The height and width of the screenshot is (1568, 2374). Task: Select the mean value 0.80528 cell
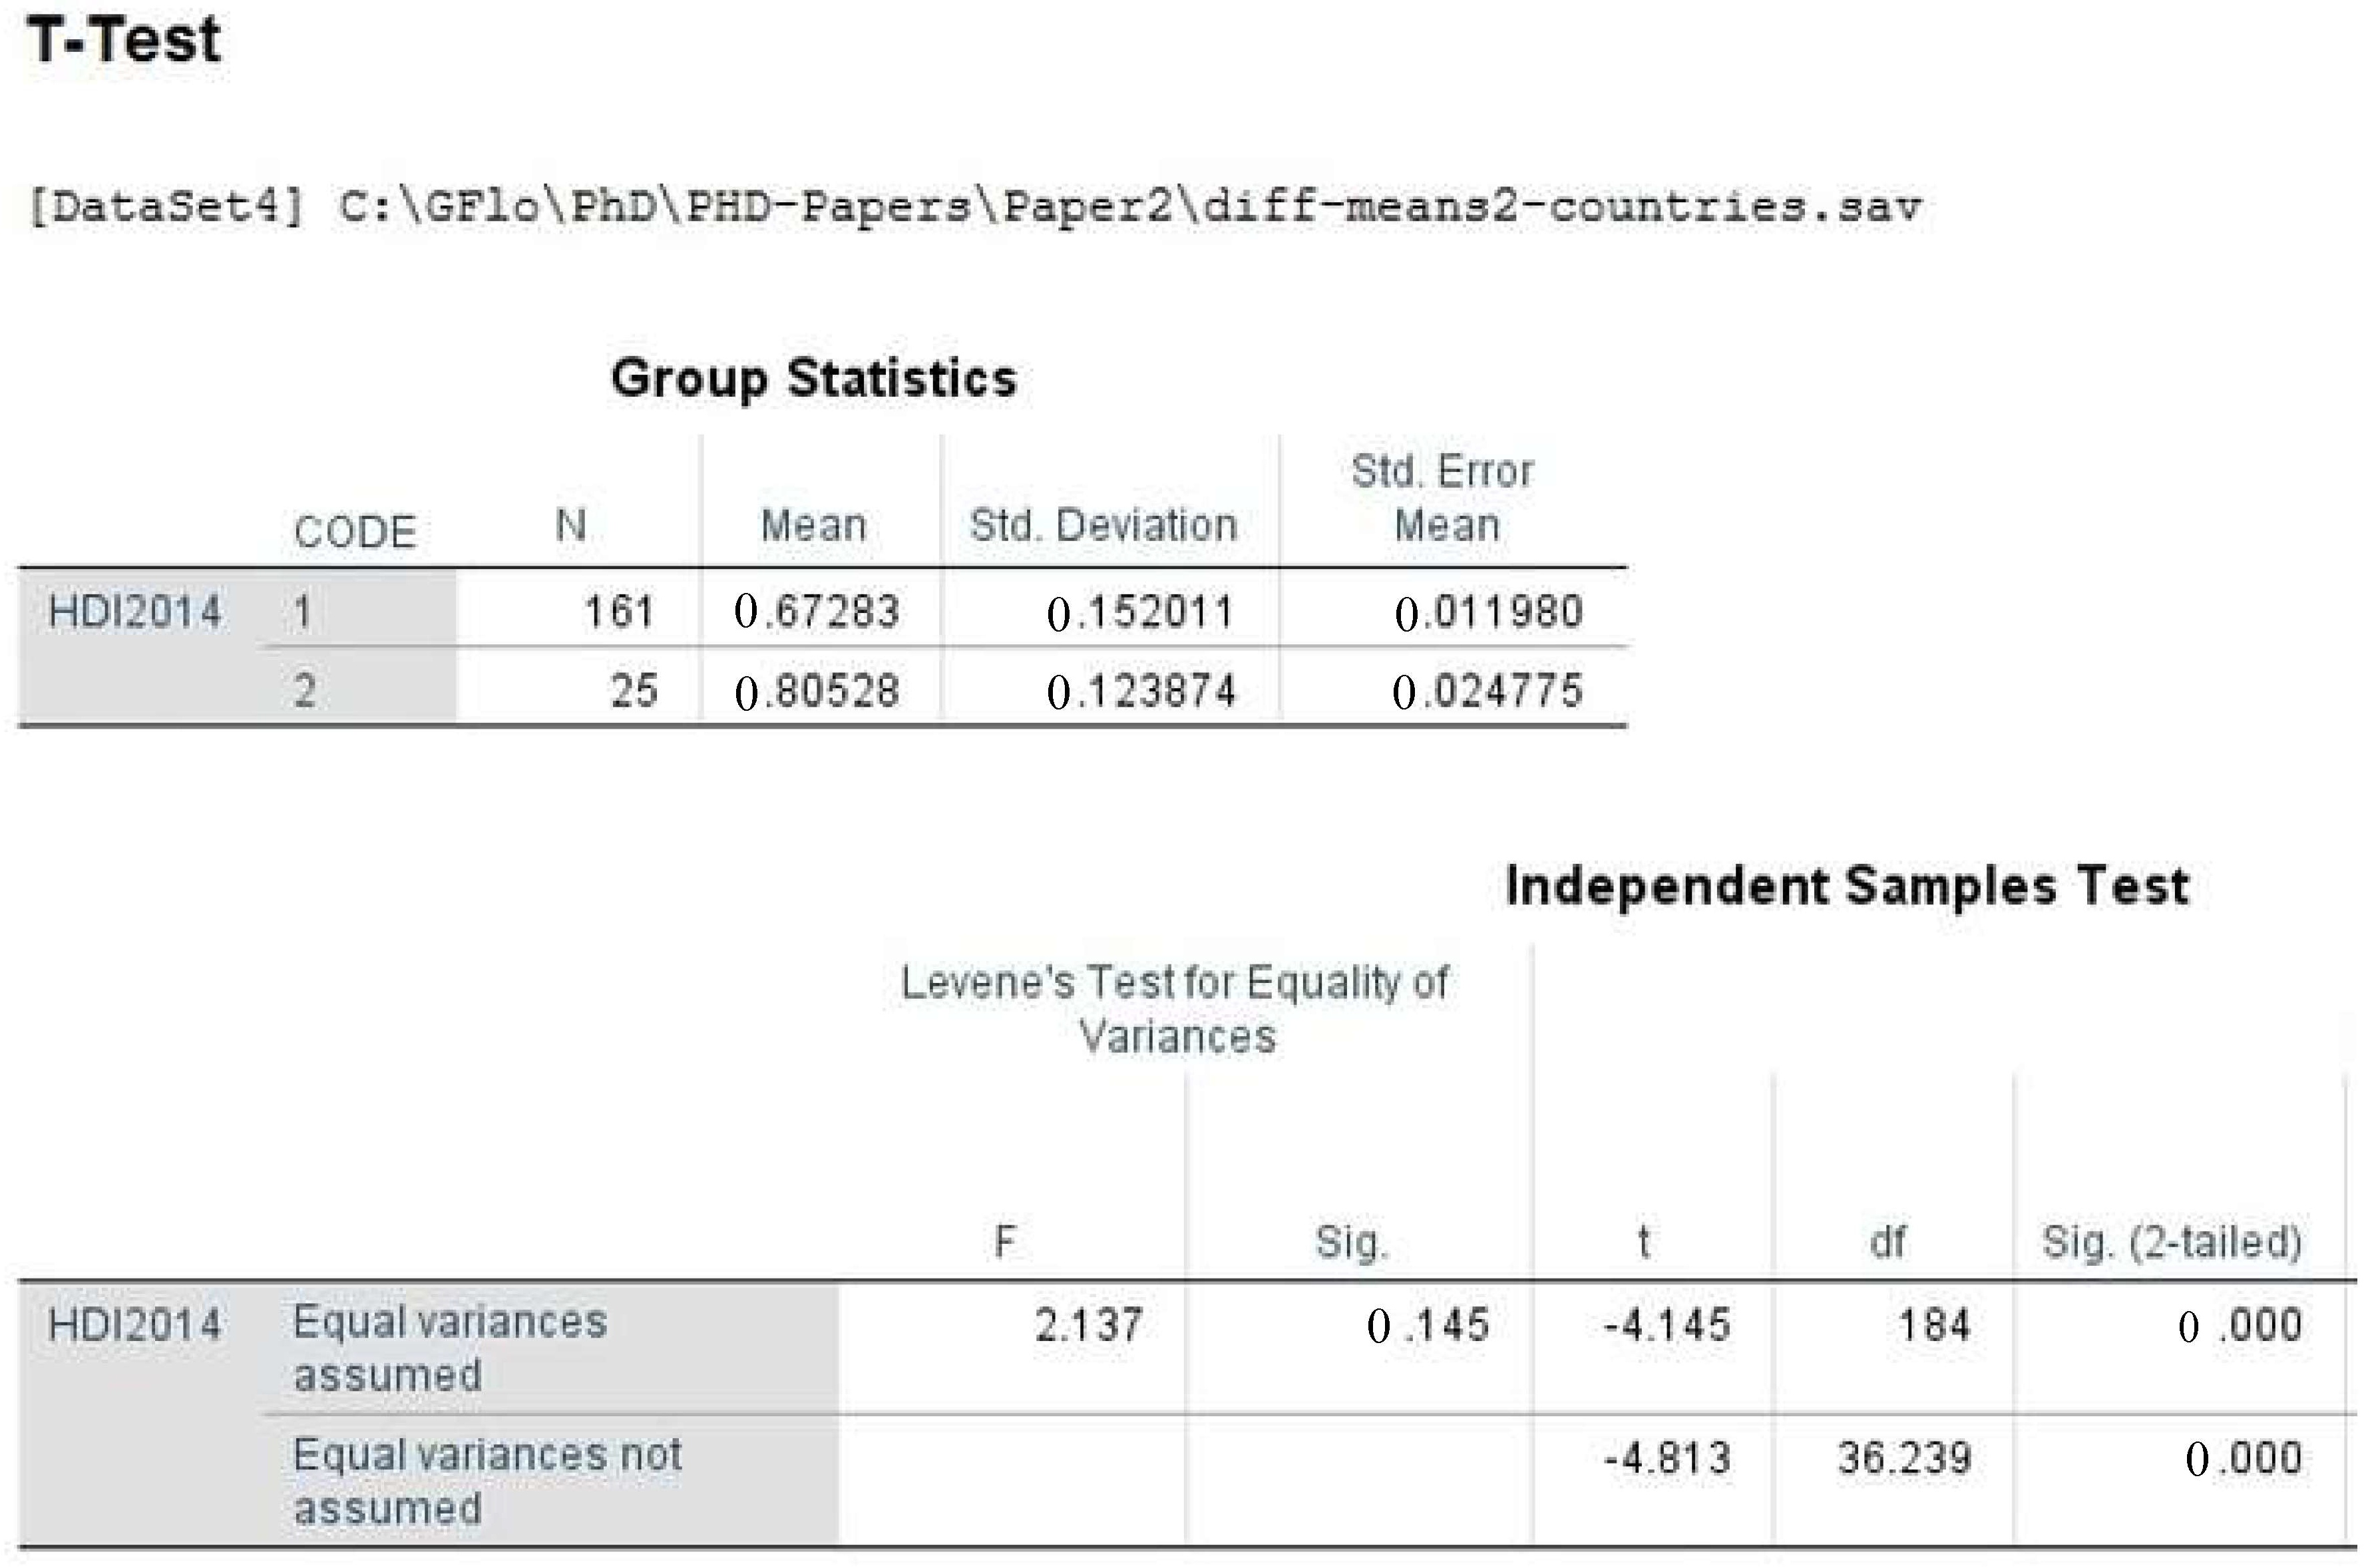[x=817, y=691]
